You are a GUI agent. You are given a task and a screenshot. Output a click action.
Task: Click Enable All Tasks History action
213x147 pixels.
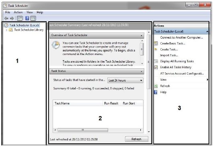pyautogui.click(x=176, y=67)
